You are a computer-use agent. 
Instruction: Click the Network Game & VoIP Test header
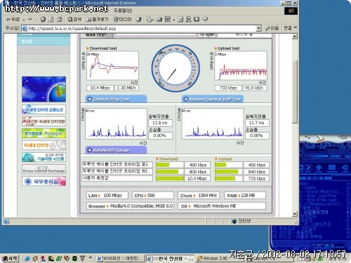pyautogui.click(x=213, y=99)
